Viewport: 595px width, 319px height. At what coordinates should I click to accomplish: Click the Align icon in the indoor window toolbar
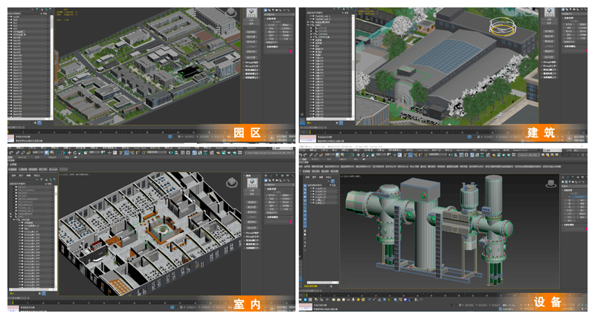[x=176, y=153]
